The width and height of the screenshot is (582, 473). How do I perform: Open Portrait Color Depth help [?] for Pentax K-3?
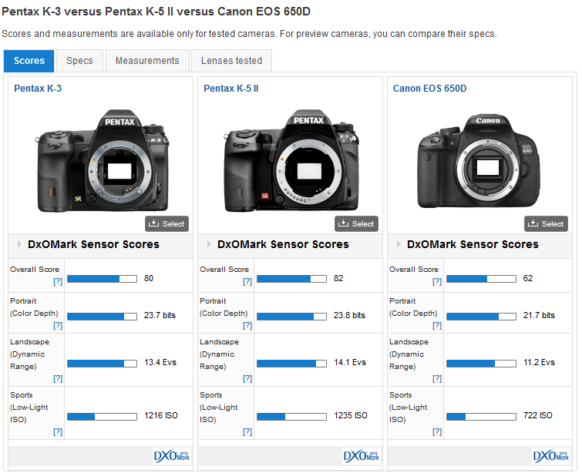pos(58,325)
